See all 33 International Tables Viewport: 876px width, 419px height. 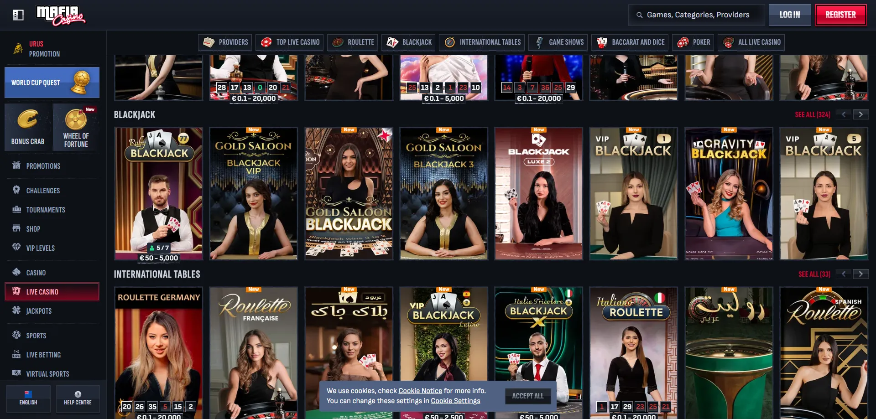click(x=814, y=274)
